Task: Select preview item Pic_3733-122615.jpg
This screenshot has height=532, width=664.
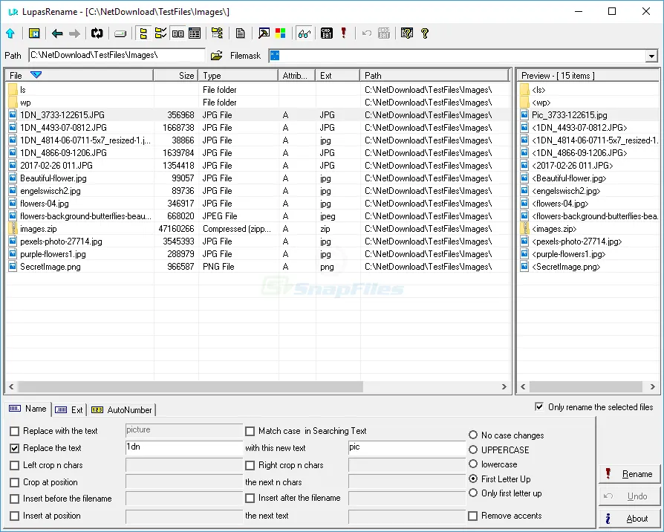Action: 569,115
